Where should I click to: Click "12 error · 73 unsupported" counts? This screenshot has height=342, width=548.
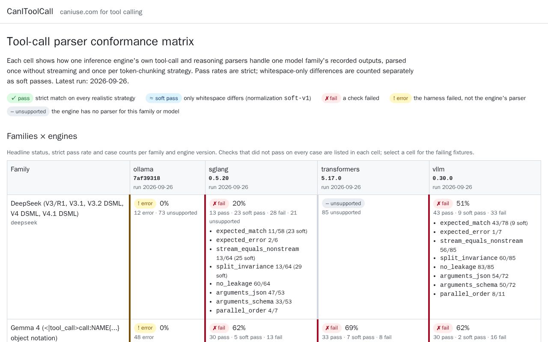coord(166,213)
